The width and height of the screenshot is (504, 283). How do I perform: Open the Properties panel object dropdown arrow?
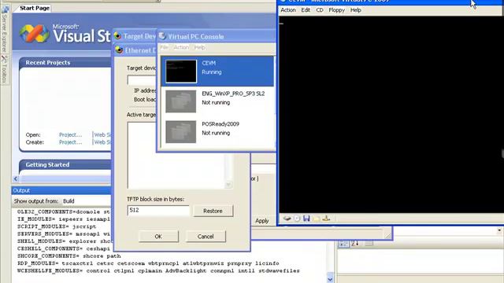point(499,230)
